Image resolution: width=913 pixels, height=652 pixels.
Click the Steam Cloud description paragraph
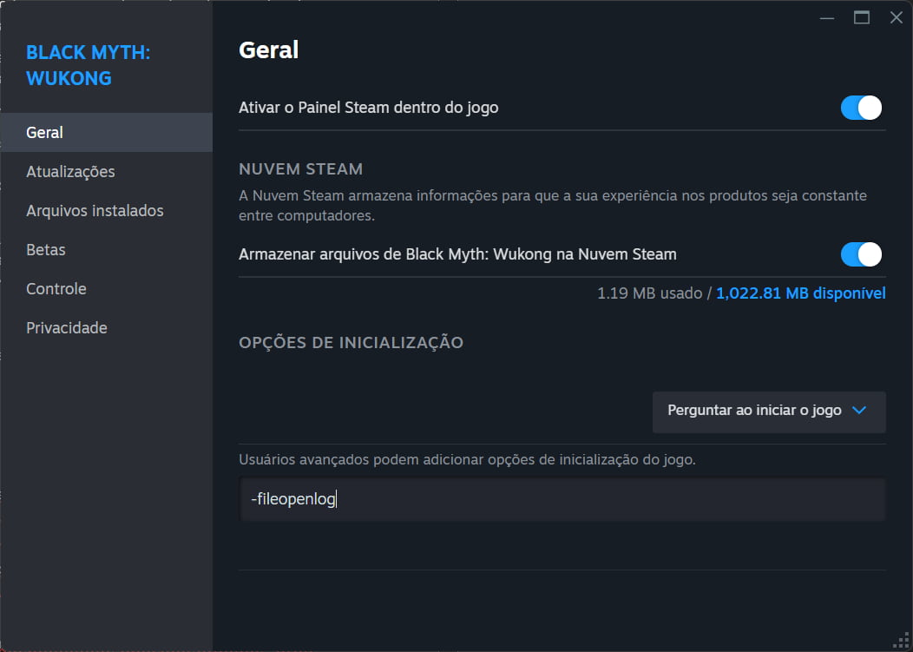(x=553, y=206)
